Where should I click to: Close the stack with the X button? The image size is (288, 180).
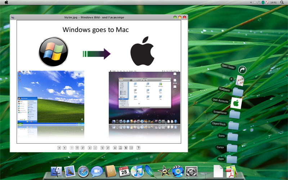(231, 79)
